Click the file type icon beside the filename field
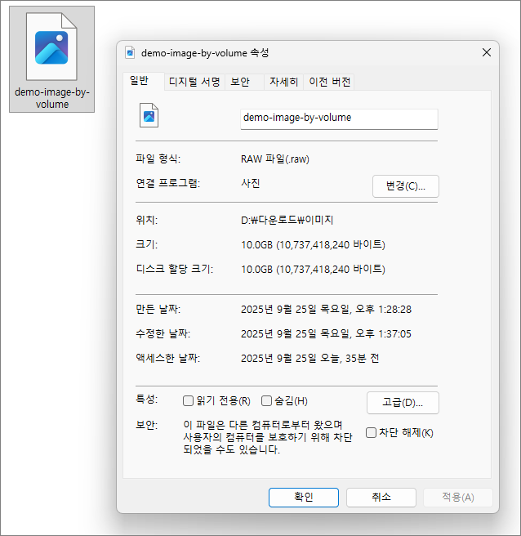This screenshot has height=536, width=521. pyautogui.click(x=149, y=117)
